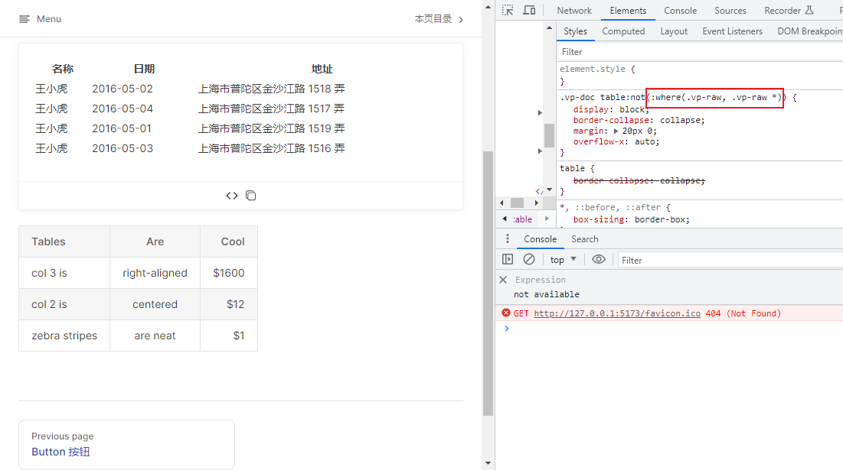Click the box-sizing: border-box property
Viewport: 843px width, 470px height.
click(x=631, y=219)
